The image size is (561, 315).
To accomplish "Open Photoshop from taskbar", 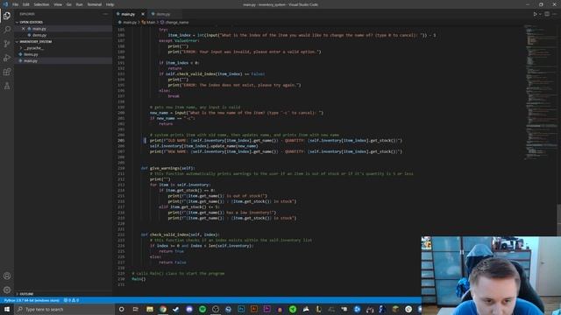I will pos(241,309).
